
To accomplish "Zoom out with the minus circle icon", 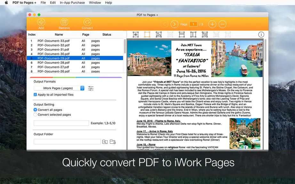I will click(x=222, y=24).
